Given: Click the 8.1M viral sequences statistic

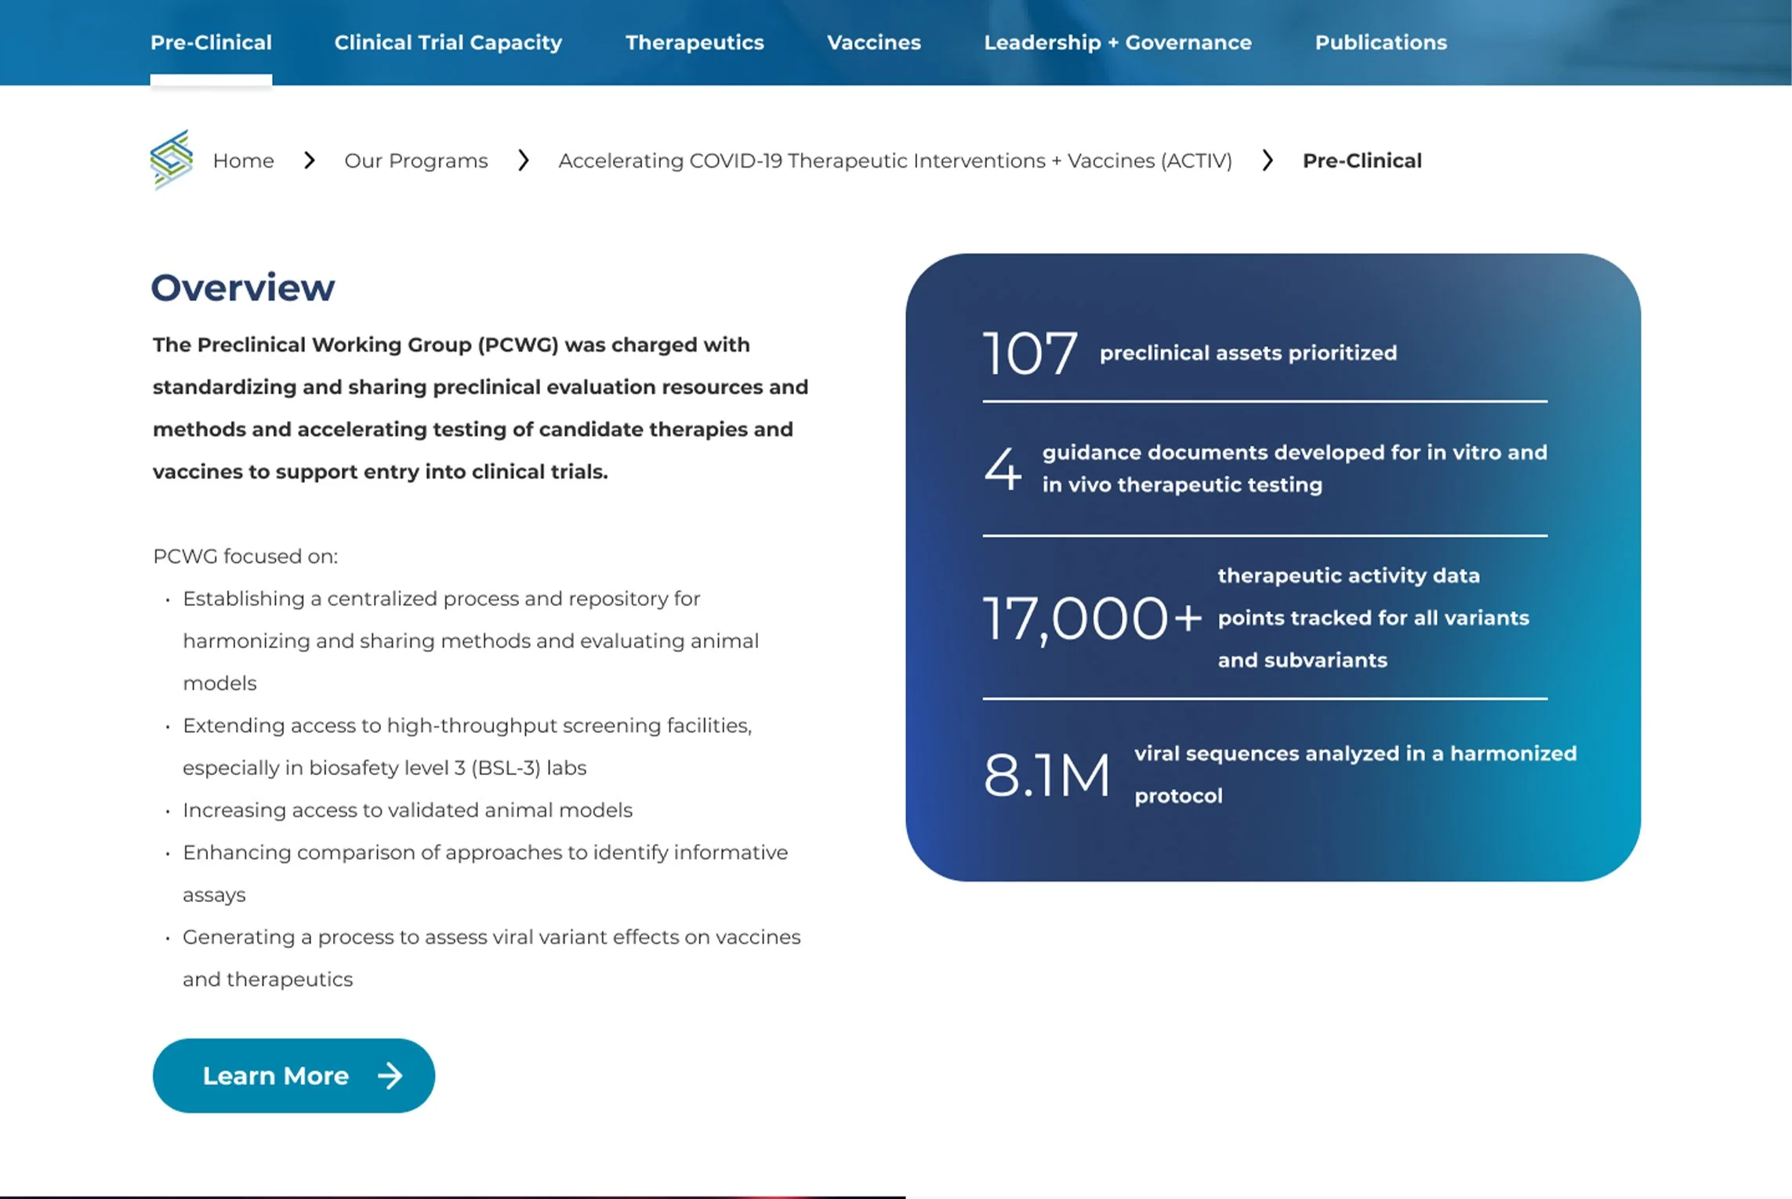Looking at the screenshot, I should (x=1047, y=775).
